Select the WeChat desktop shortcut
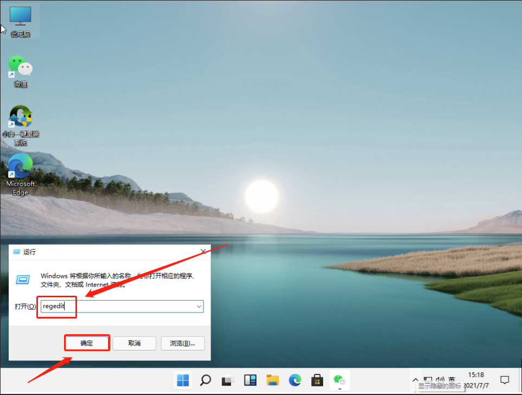 [x=20, y=71]
